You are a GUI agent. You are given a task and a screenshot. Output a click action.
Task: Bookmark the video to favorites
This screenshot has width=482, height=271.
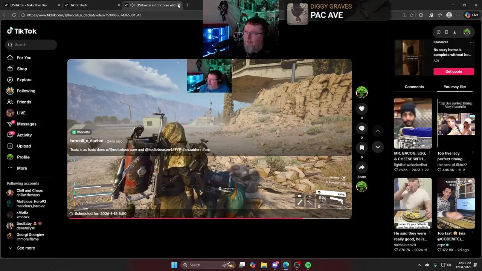click(x=361, y=148)
